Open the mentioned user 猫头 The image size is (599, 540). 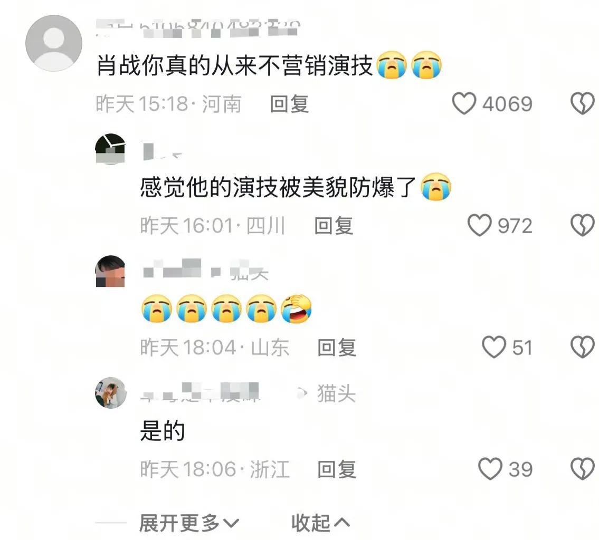click(x=336, y=393)
